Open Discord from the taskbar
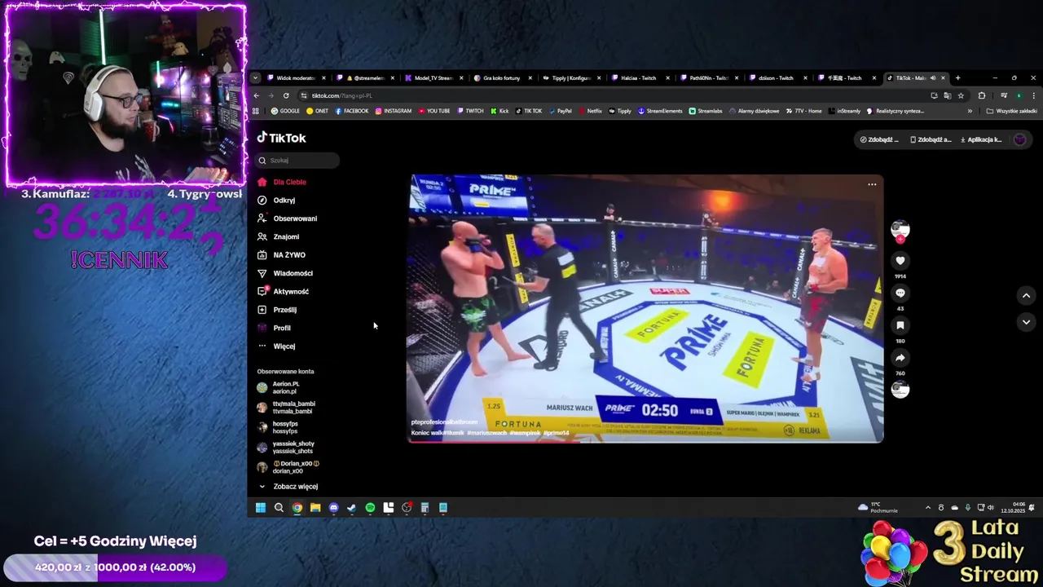This screenshot has width=1043, height=587. pos(333,508)
